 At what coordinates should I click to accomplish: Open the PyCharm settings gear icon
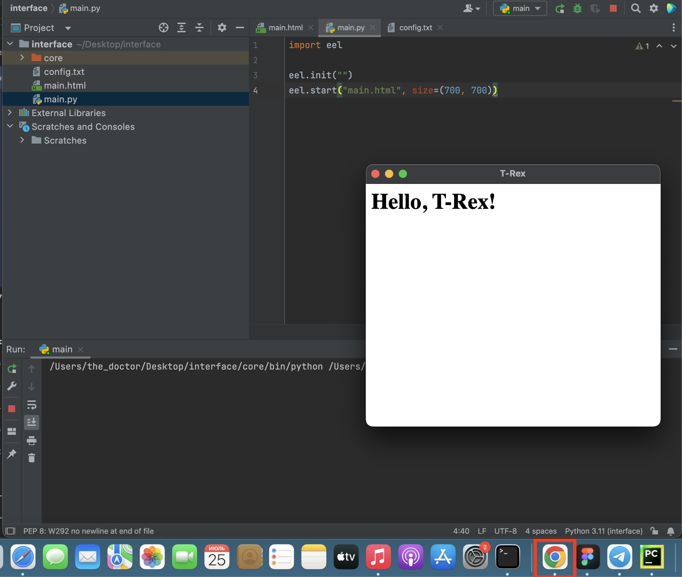[654, 9]
